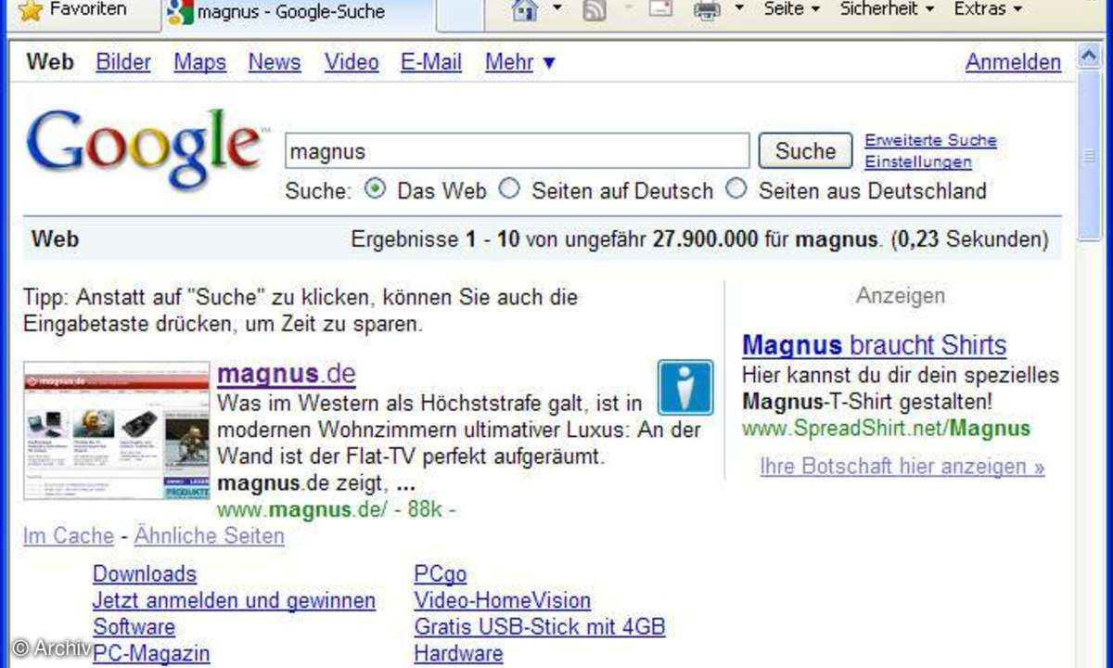Select Seiten auf Deutsch radio button
The image size is (1113, 668).
pyautogui.click(x=509, y=188)
